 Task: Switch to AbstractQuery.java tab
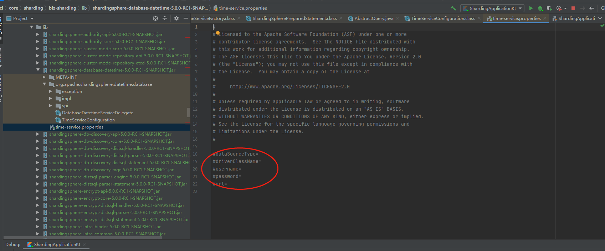(374, 18)
